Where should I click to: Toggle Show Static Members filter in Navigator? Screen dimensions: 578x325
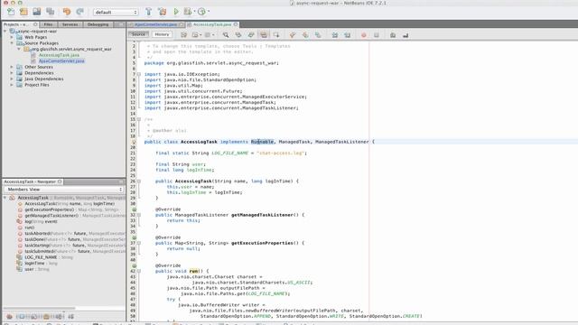34,317
